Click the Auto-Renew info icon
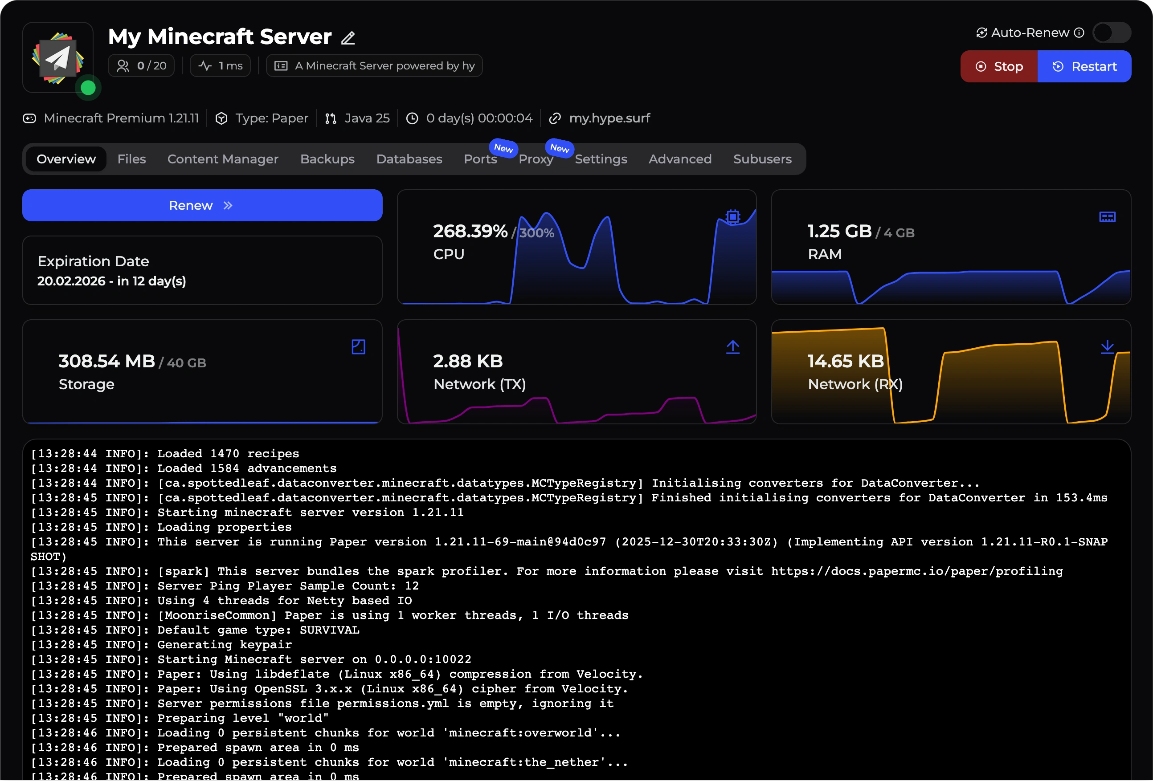This screenshot has width=1153, height=781. pos(1079,33)
